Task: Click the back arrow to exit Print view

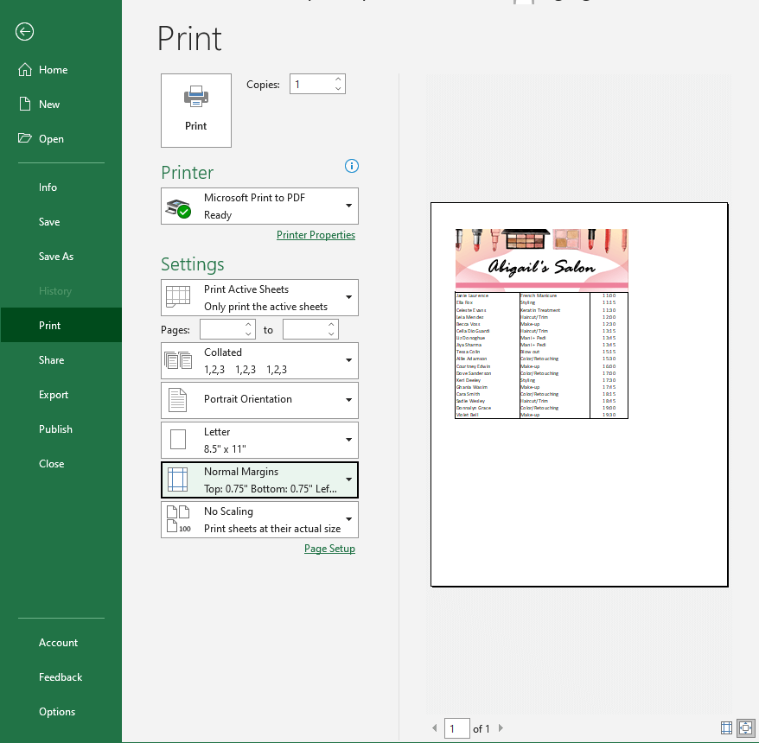Action: tap(24, 32)
